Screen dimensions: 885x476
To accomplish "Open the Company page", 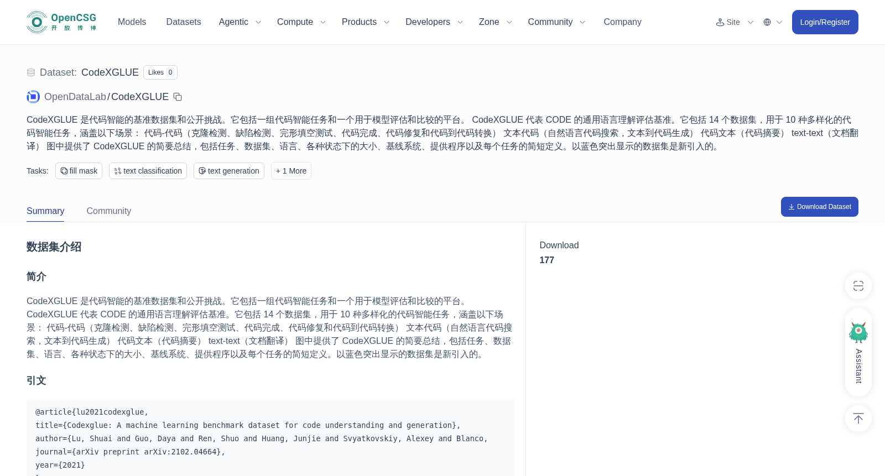I will tap(622, 22).
